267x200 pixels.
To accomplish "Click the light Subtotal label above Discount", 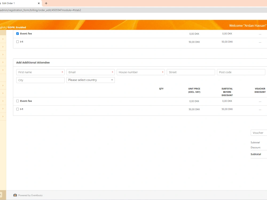I will click(x=255, y=142).
